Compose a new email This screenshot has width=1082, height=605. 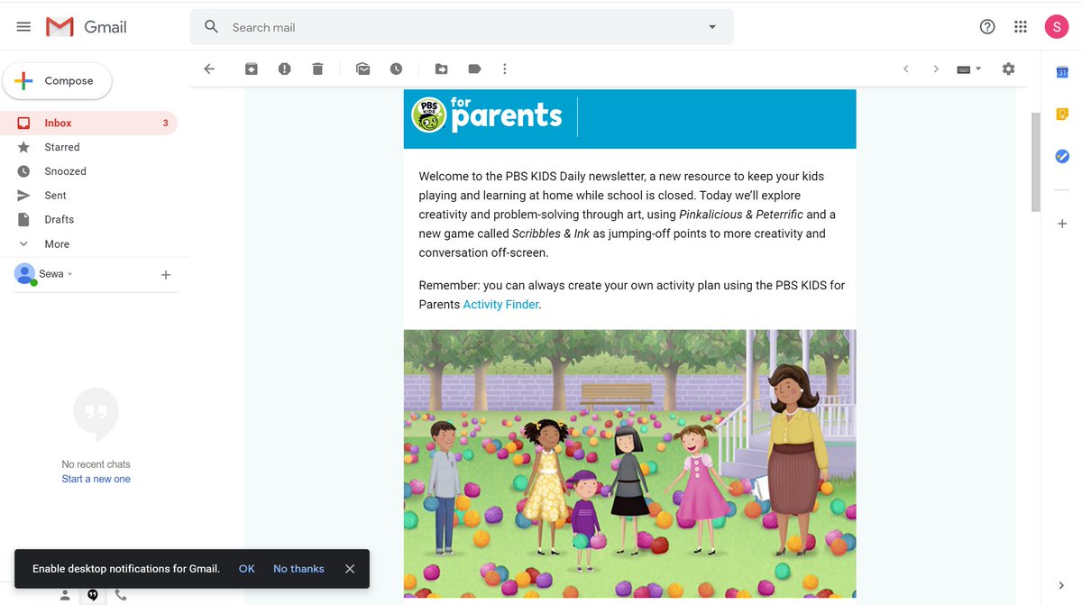(57, 81)
